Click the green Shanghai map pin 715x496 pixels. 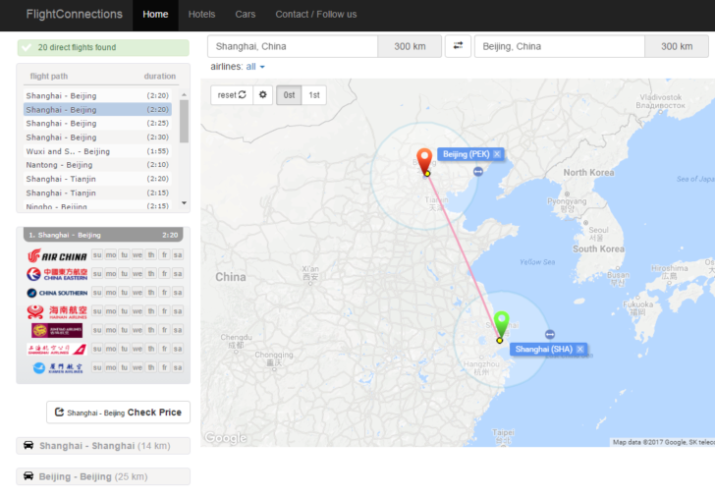click(501, 324)
